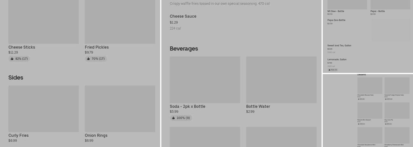
Task: Click thumbs-up rating under Chocolate Mousse Cake
Action: (361, 99)
